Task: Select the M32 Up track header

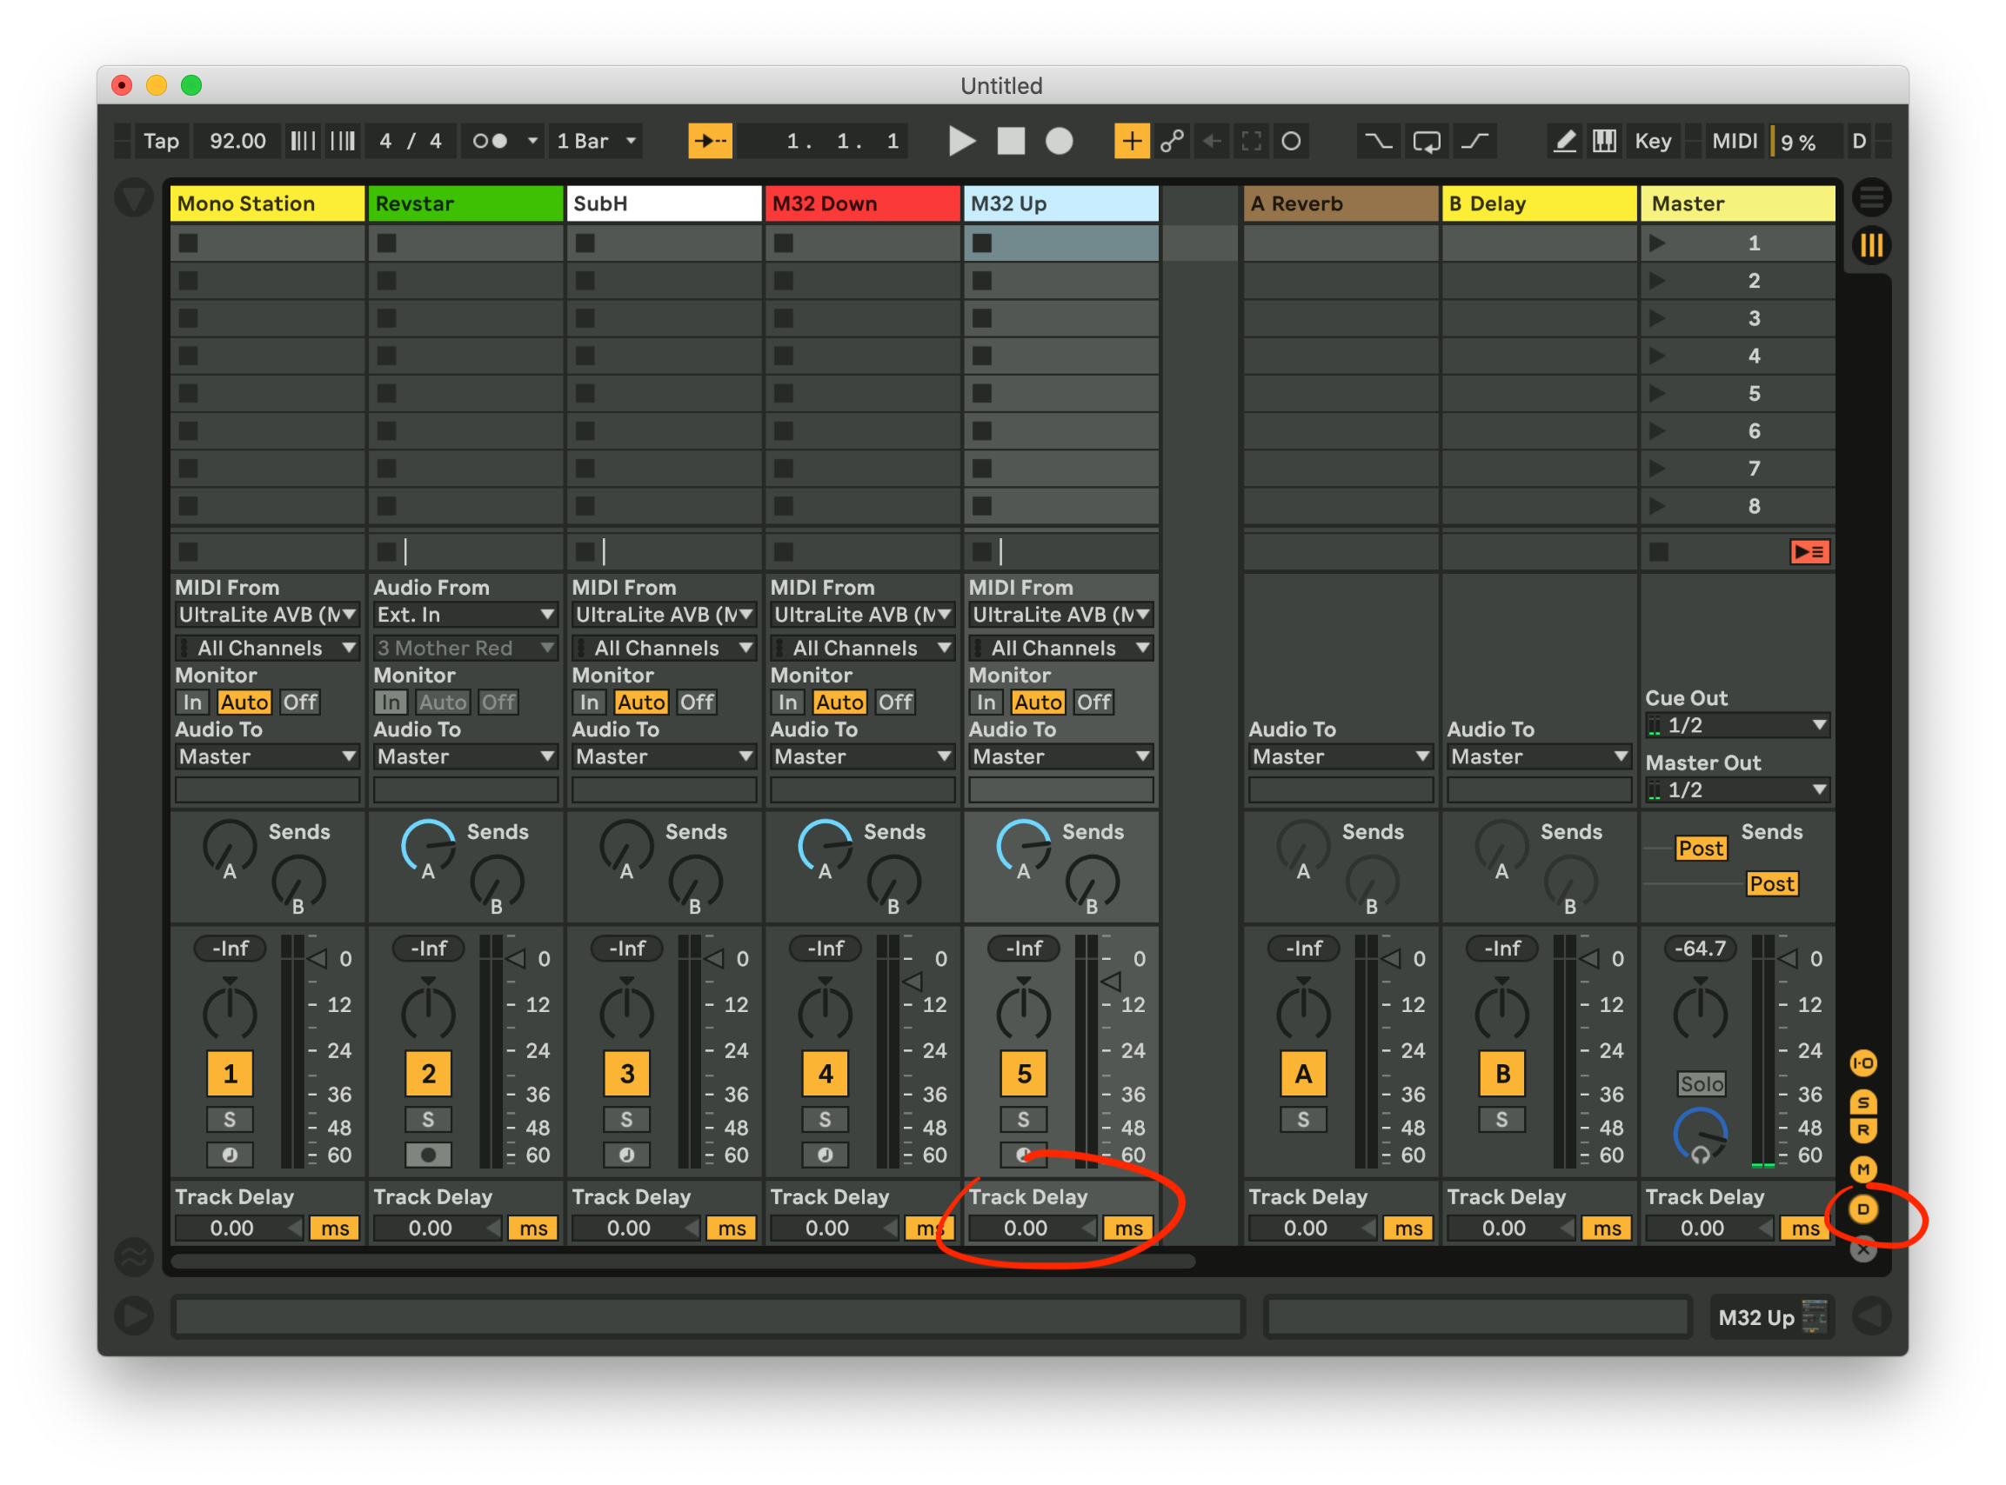Action: tap(1061, 203)
